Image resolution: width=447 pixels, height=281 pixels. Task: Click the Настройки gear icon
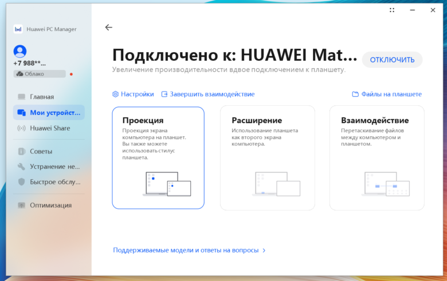[115, 94]
